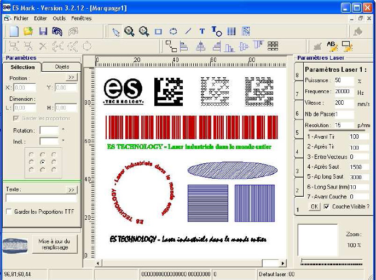
Task: Click the align left edges icon
Action: tap(184, 46)
